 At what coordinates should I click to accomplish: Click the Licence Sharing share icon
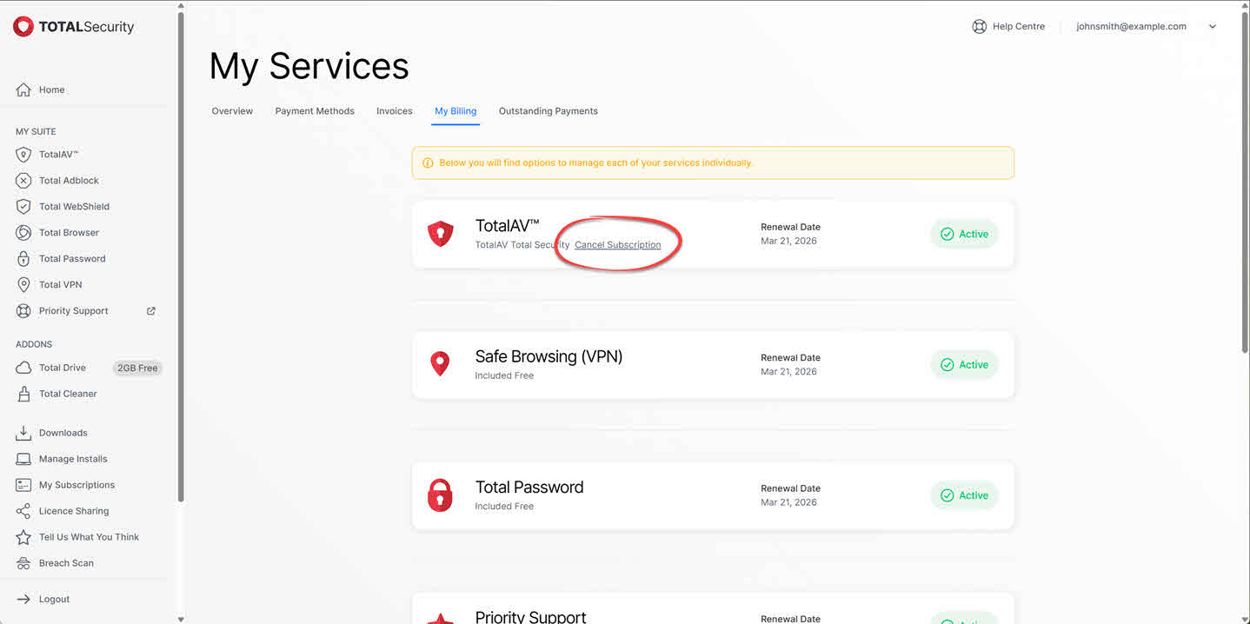[23, 511]
